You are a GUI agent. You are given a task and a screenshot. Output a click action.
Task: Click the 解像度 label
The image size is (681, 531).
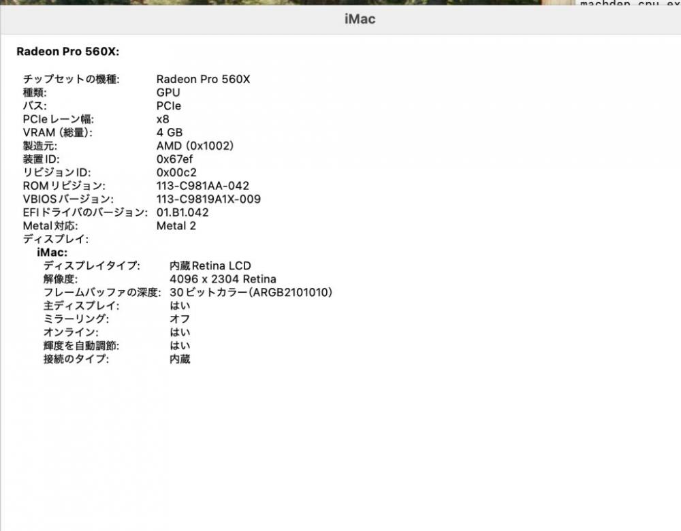[61, 279]
